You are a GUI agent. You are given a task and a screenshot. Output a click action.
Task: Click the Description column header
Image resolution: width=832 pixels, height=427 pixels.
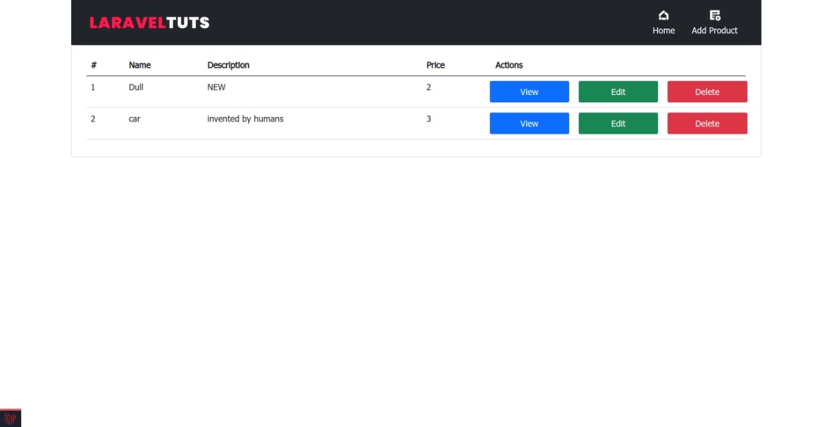(x=228, y=65)
